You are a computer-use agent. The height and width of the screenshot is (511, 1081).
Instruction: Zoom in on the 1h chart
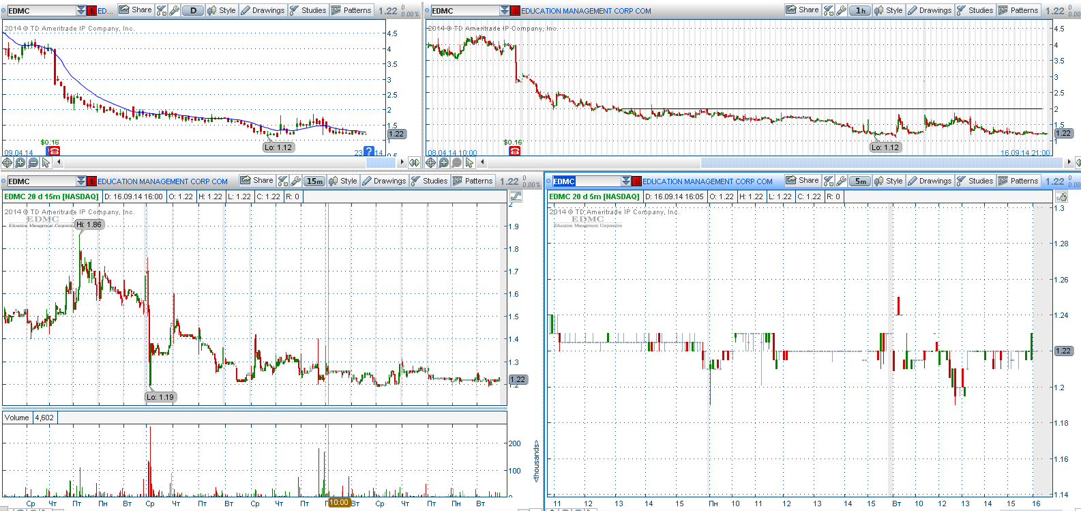coord(444,162)
